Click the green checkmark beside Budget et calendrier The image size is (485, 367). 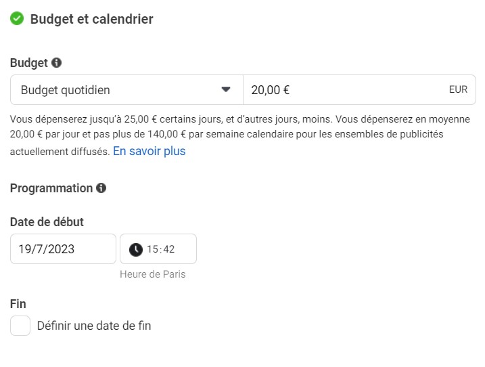pos(17,18)
